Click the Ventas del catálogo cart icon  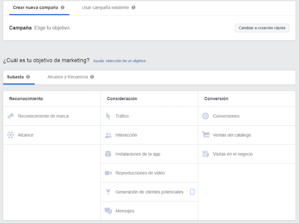(x=206, y=134)
